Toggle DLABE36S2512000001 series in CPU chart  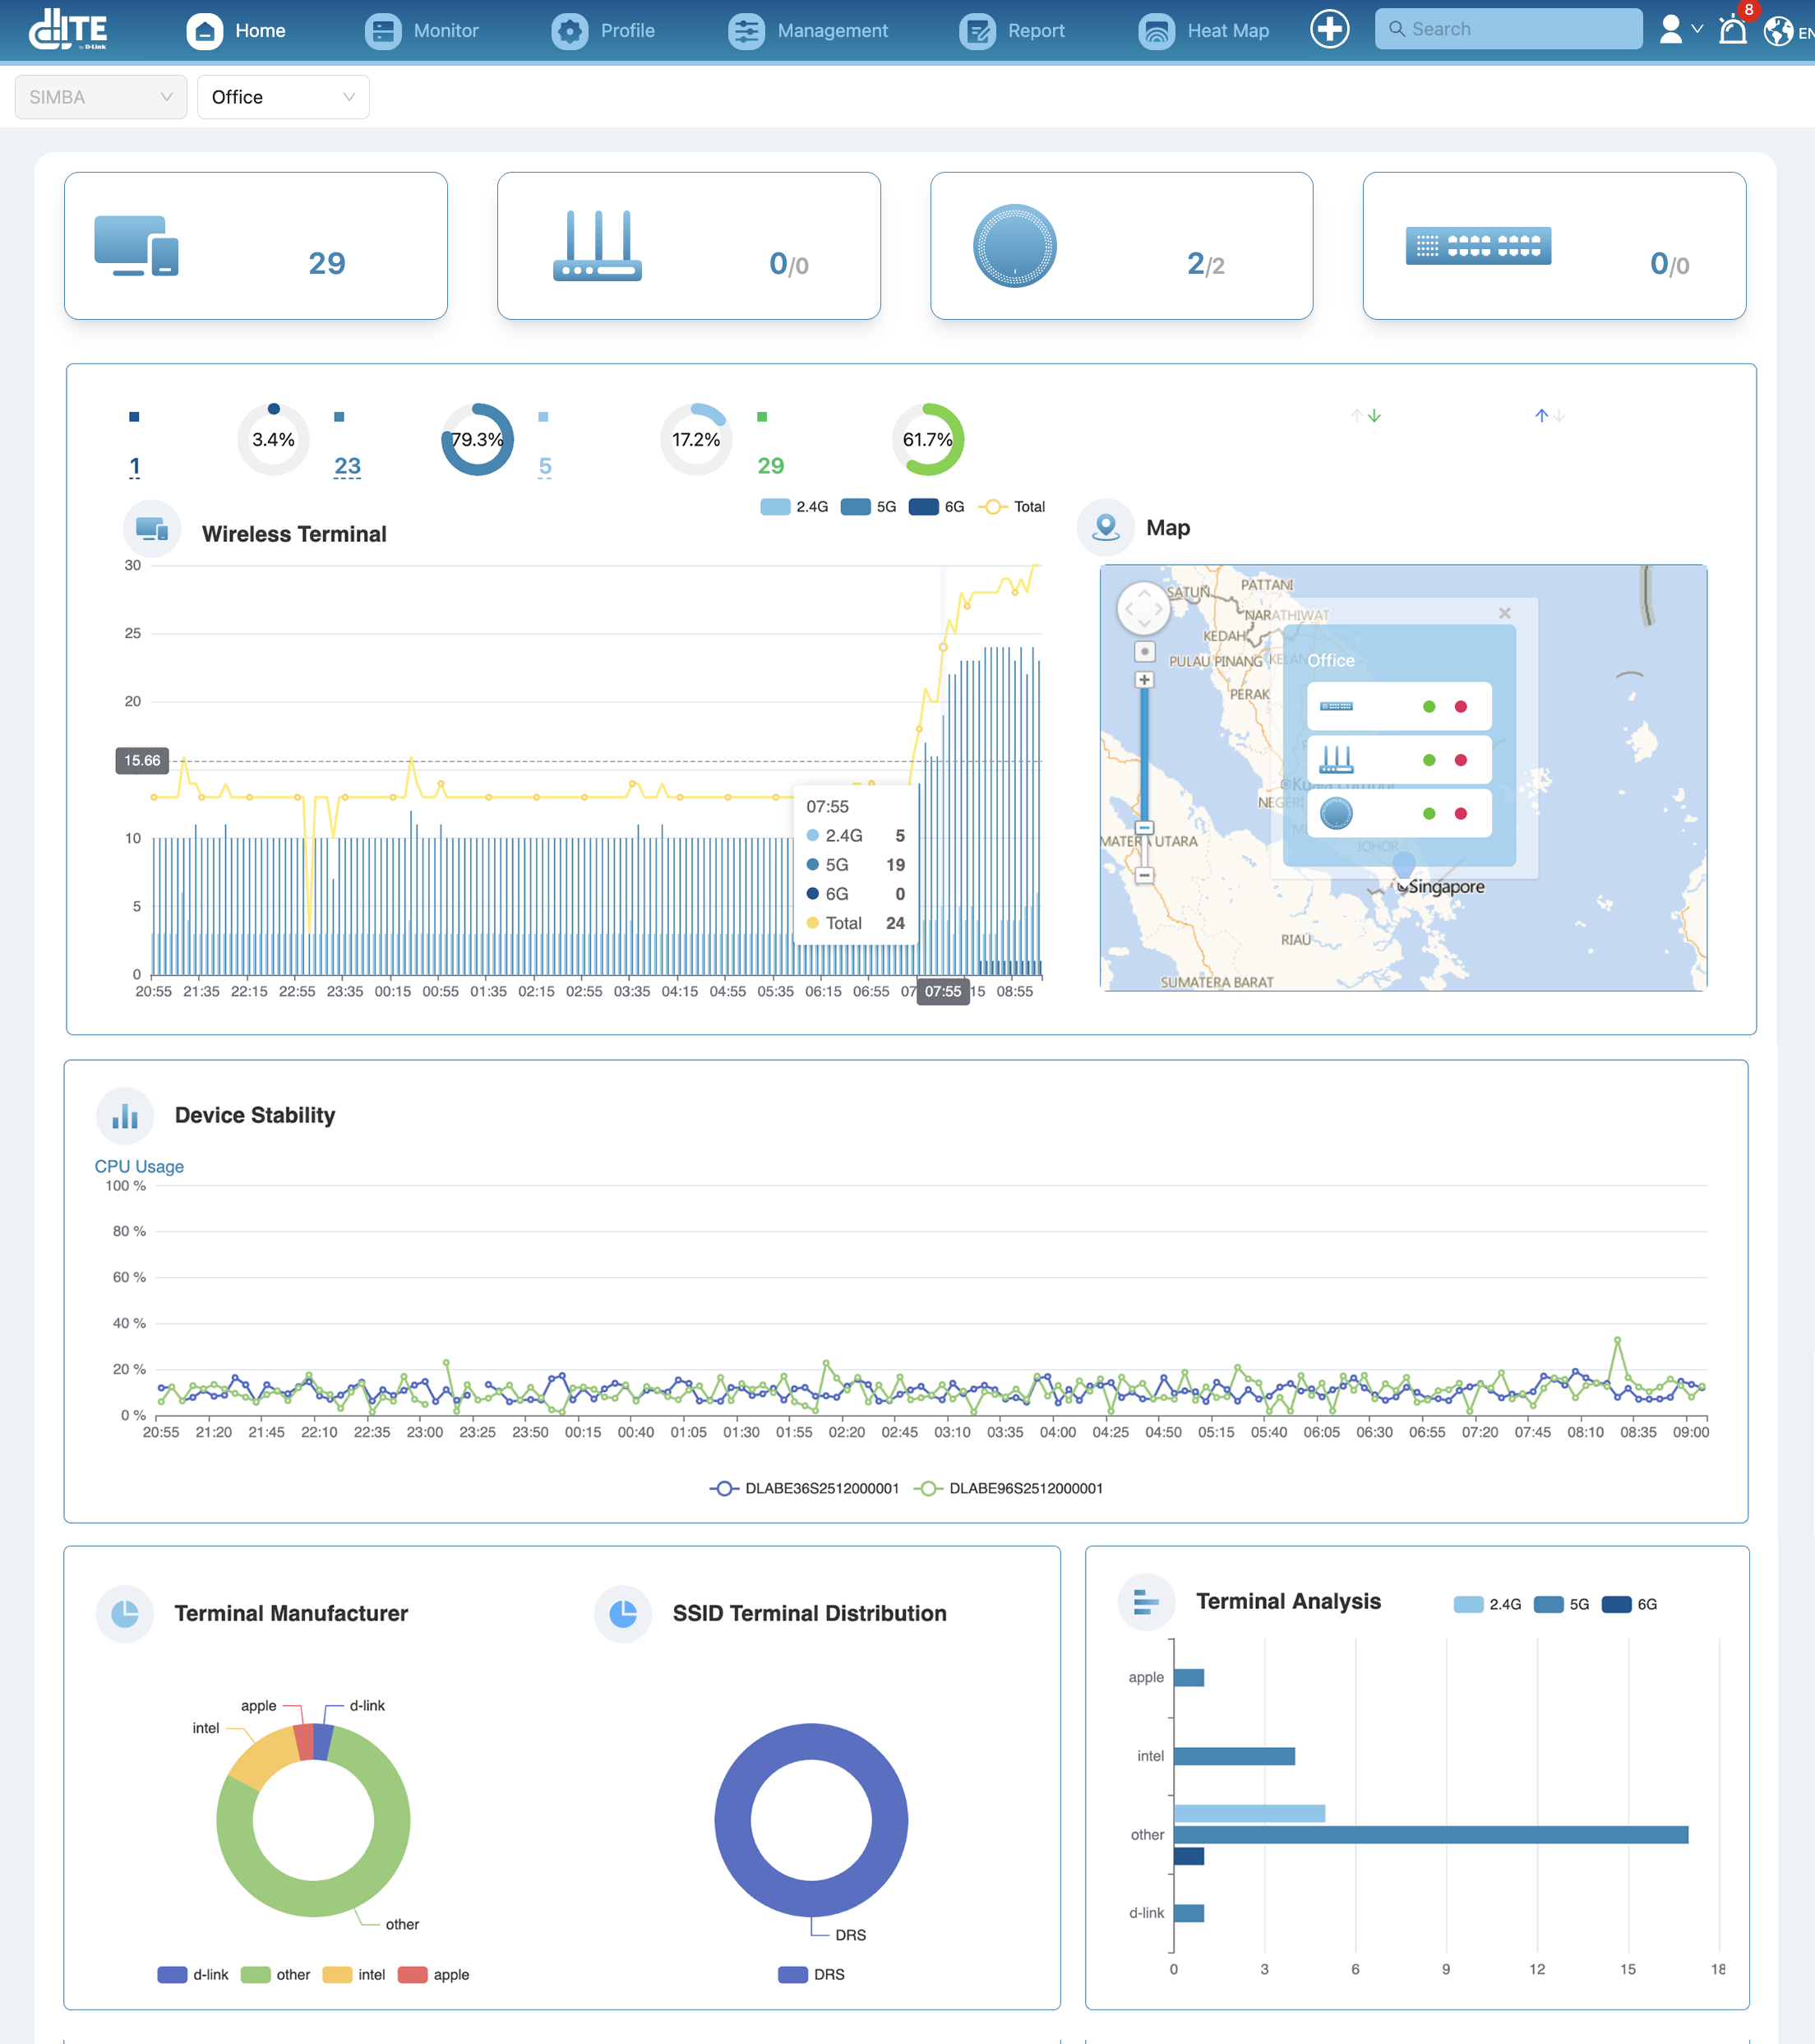804,1488
